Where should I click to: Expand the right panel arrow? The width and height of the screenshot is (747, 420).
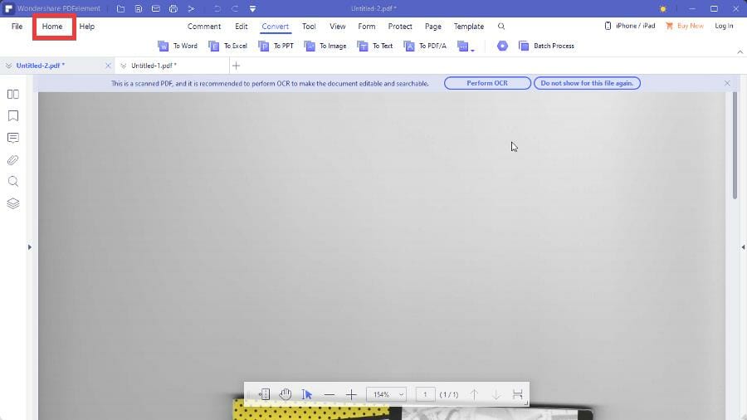point(743,247)
